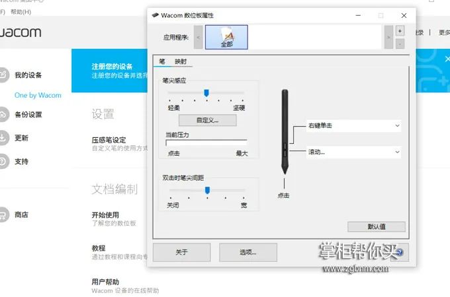This screenshot has height=297, width=450.
Task: Open 支持 in sidebar
Action: [x=22, y=162]
